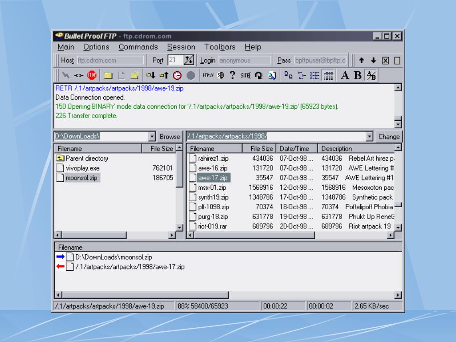Click the Login field showing anonymous

pos(244,60)
